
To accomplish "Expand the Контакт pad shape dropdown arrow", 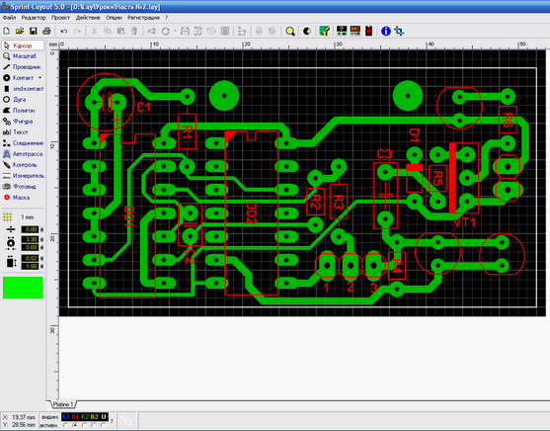I will pos(39,78).
